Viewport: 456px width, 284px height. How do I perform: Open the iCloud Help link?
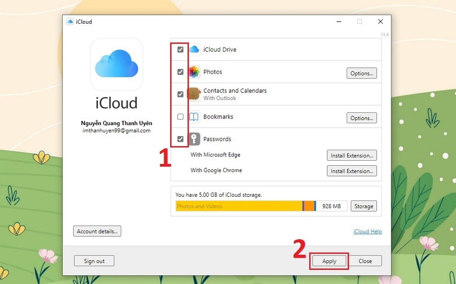pyautogui.click(x=367, y=231)
